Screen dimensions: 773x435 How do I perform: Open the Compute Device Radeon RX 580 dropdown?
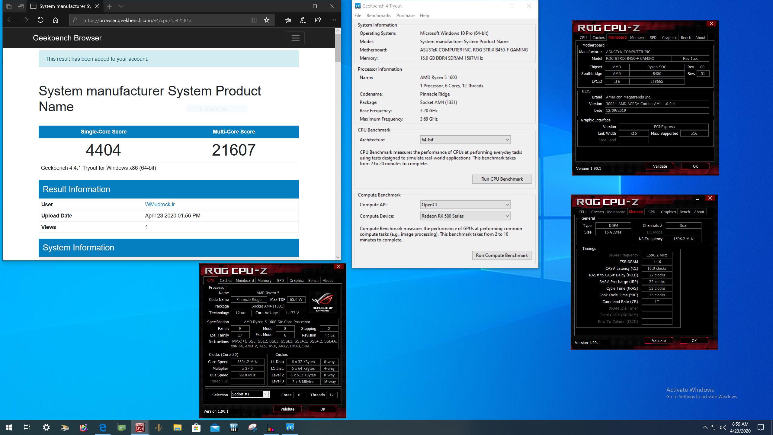click(x=465, y=216)
